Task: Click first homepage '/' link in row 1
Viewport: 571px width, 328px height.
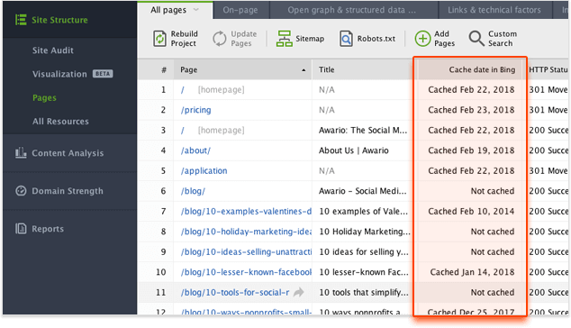Action: (x=183, y=90)
